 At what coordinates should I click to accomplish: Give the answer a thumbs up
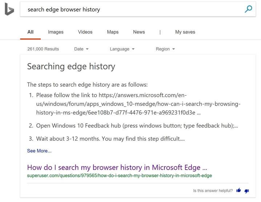tap(238, 190)
